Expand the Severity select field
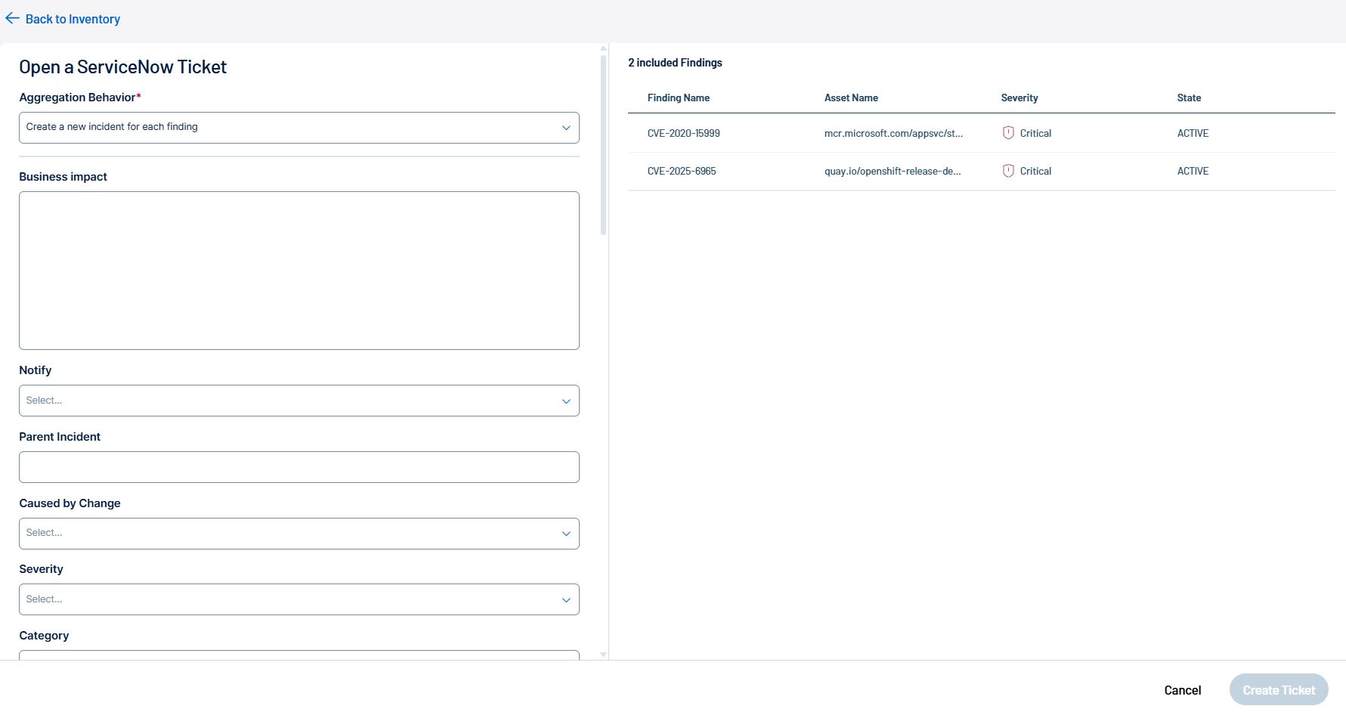The image size is (1346, 712). 299,599
